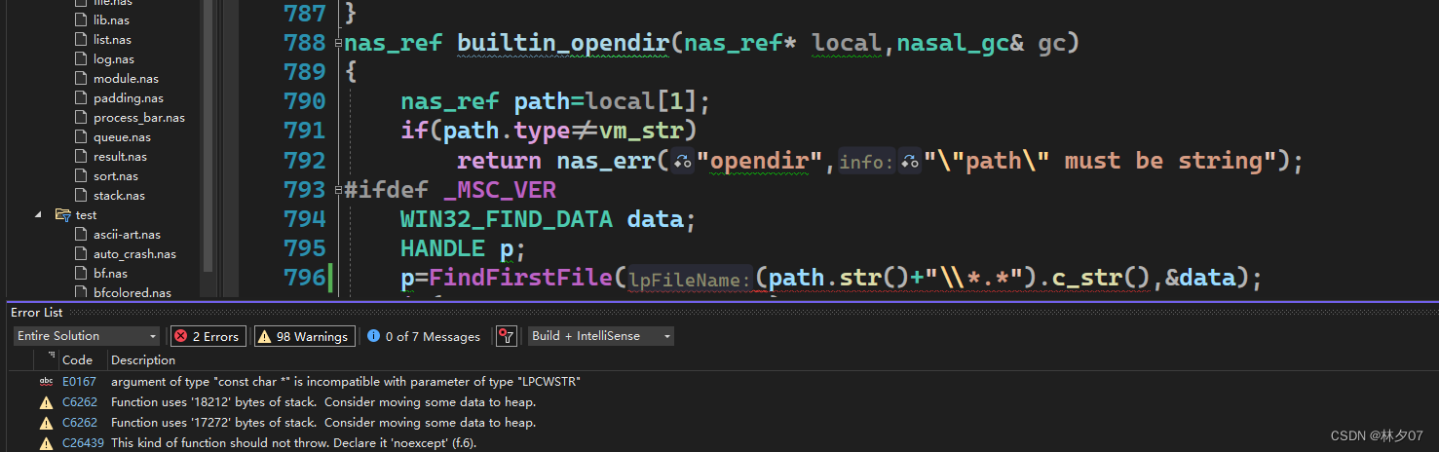
Task: Open list.nas in Solution Explorer
Action: (x=112, y=40)
